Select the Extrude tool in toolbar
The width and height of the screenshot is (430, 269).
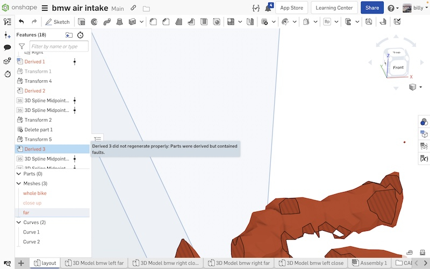[x=82, y=22]
